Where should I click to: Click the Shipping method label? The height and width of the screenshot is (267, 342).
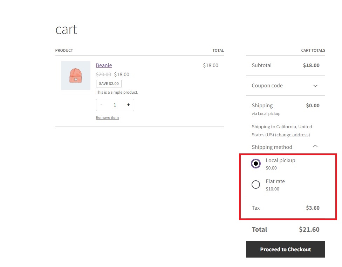272,147
